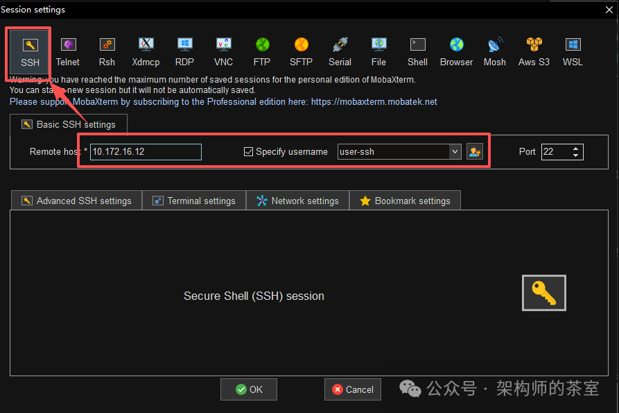Open the credentials manager user icon

pos(475,152)
